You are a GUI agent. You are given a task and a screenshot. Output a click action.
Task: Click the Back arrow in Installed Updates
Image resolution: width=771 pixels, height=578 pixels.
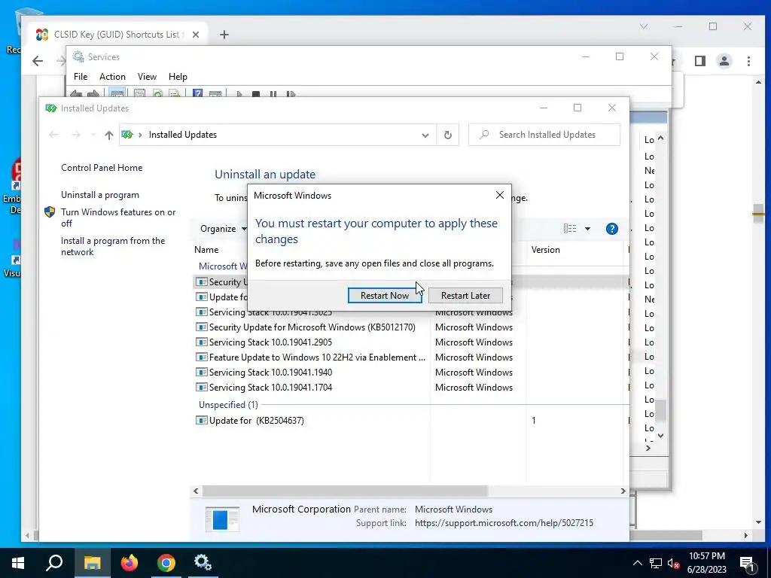tap(53, 135)
